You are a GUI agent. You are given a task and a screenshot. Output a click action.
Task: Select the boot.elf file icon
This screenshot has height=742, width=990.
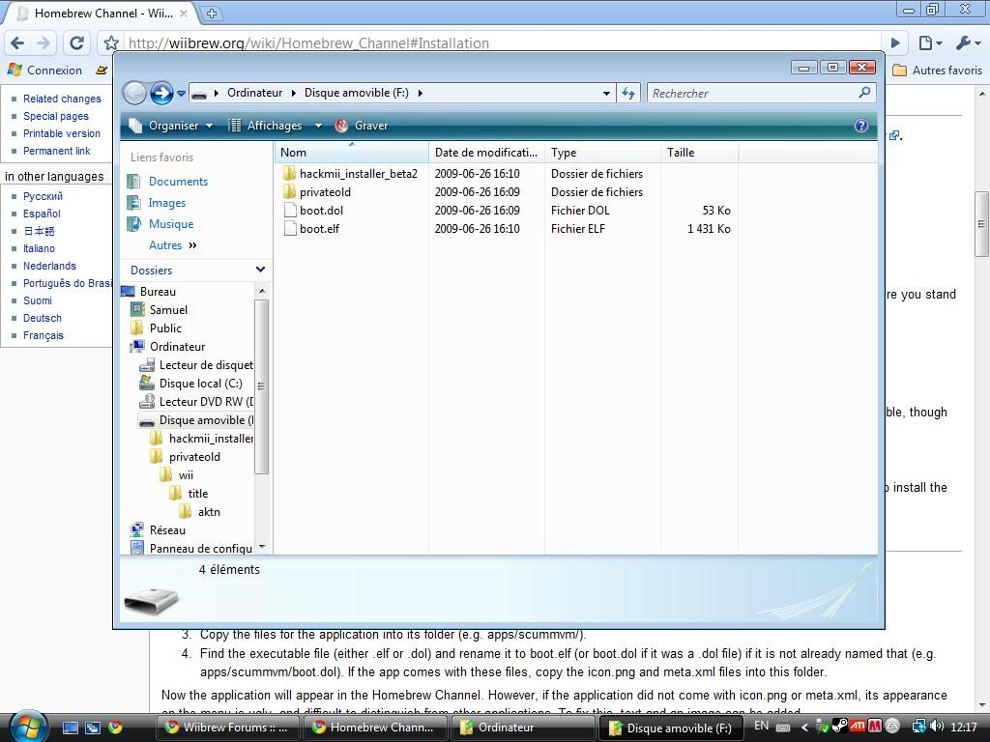290,228
